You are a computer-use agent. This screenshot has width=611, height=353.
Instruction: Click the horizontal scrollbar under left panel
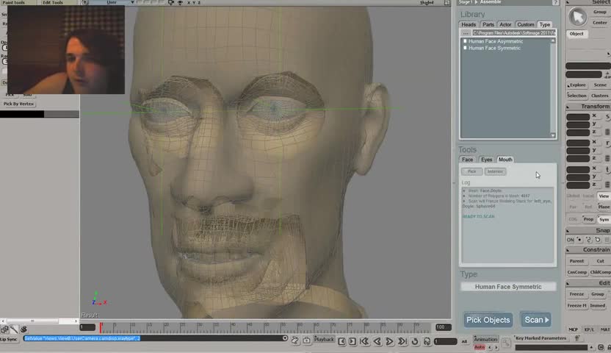pos(39,321)
